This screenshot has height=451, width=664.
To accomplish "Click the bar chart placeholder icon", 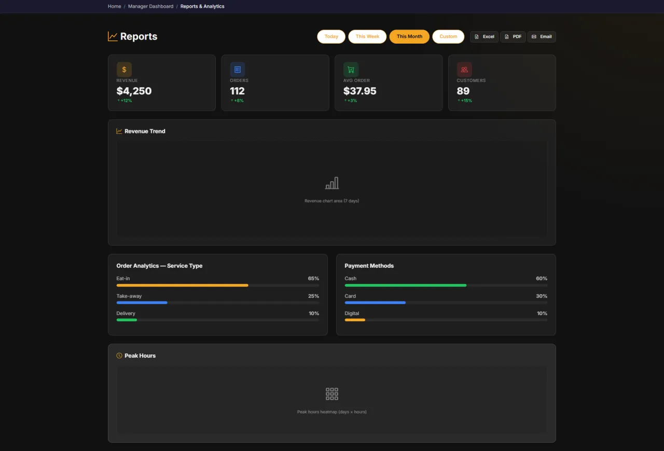I will tap(332, 183).
